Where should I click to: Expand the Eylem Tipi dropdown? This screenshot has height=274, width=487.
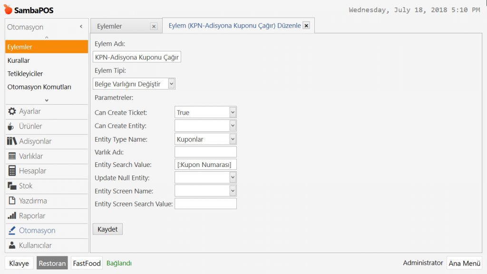pos(171,84)
